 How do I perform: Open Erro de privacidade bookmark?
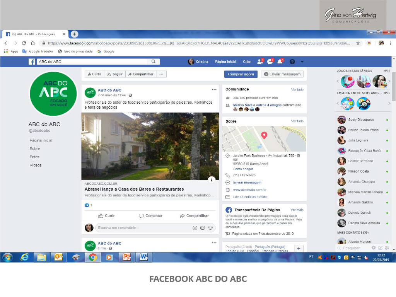[75, 51]
